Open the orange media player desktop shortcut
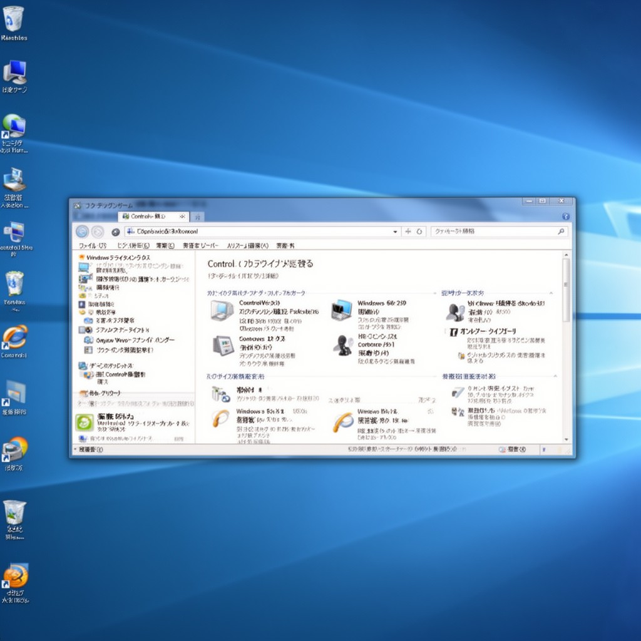 [x=16, y=576]
